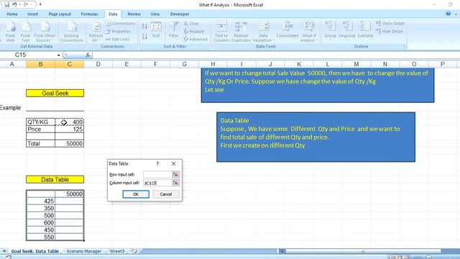Click yellow Data Table heading cell
The height and width of the screenshot is (259, 460).
[55, 180]
